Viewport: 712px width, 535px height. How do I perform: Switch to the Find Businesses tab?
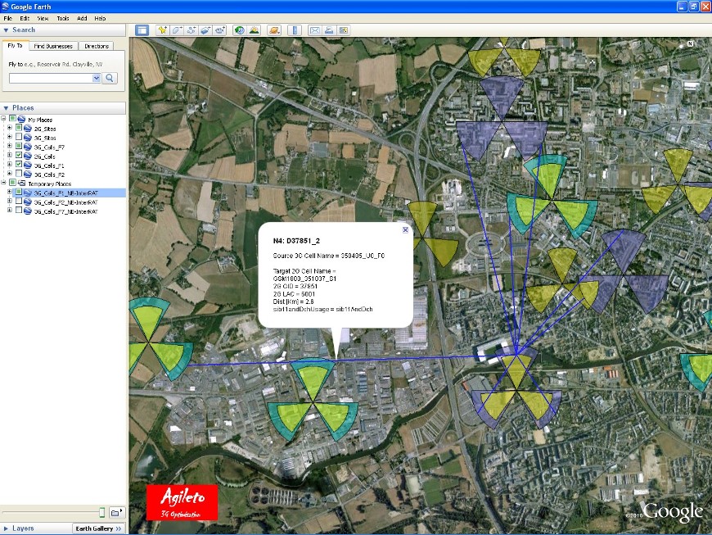click(x=53, y=46)
